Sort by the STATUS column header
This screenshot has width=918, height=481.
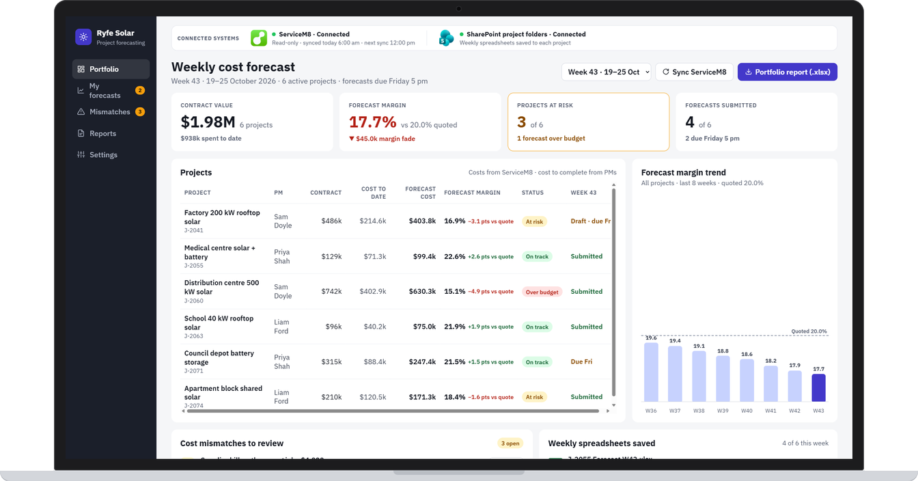click(533, 193)
